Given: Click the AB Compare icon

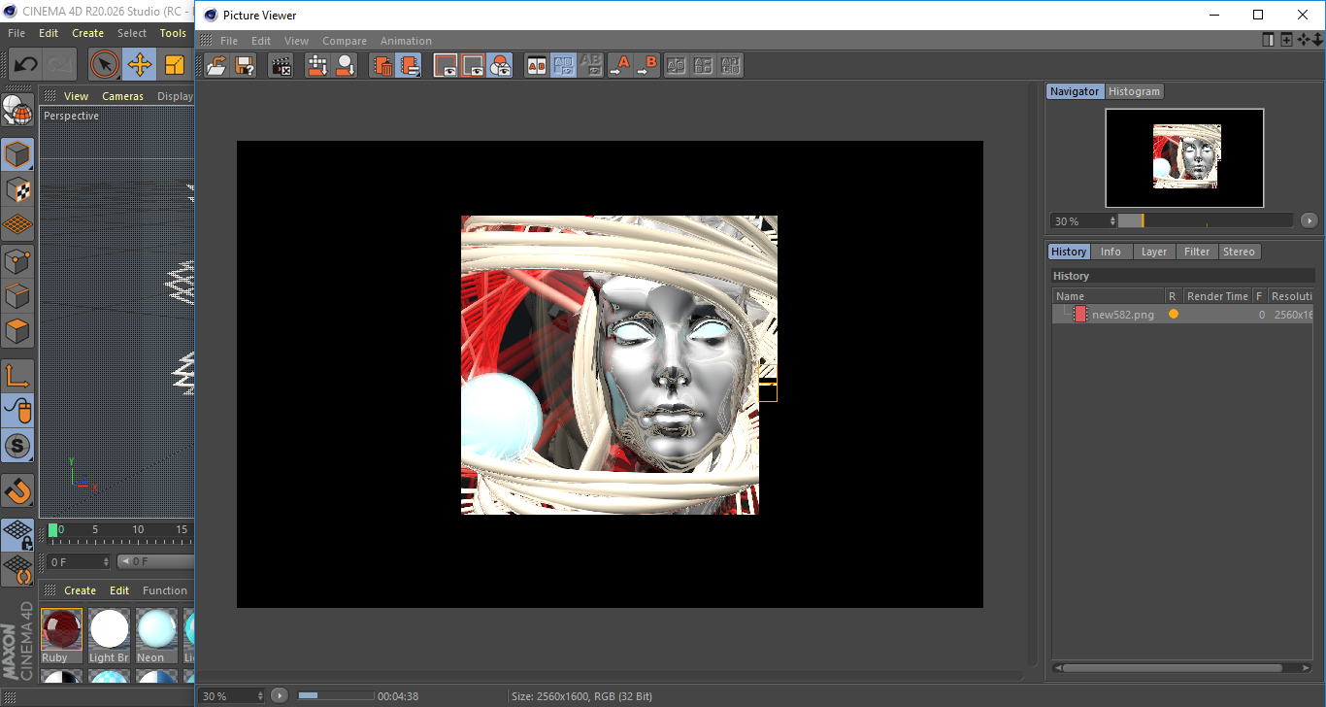Looking at the screenshot, I should (x=536, y=65).
